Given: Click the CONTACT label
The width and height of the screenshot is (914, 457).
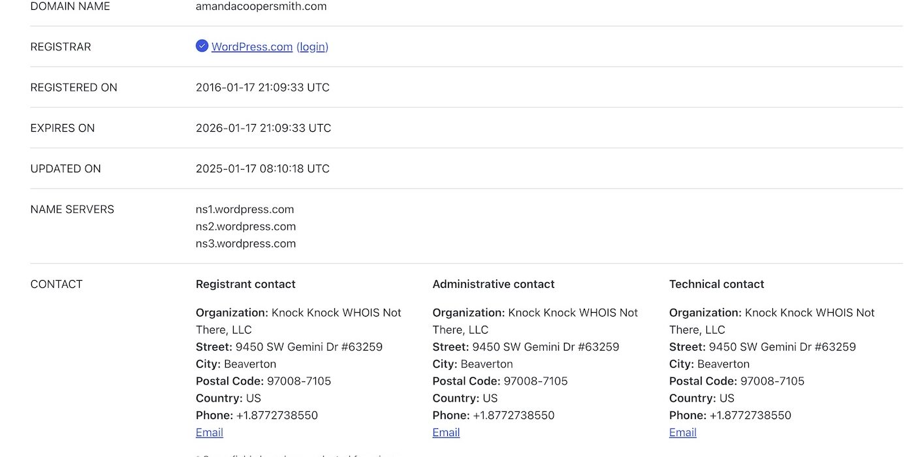Looking at the screenshot, I should pos(57,284).
